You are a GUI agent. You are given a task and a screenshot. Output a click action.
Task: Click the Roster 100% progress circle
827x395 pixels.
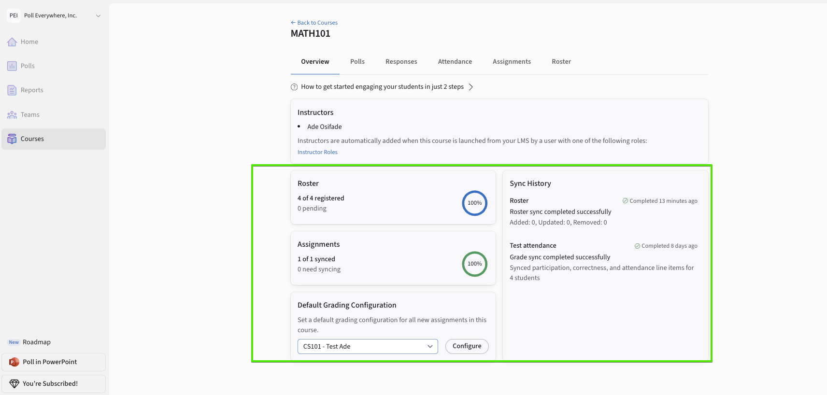tap(475, 203)
